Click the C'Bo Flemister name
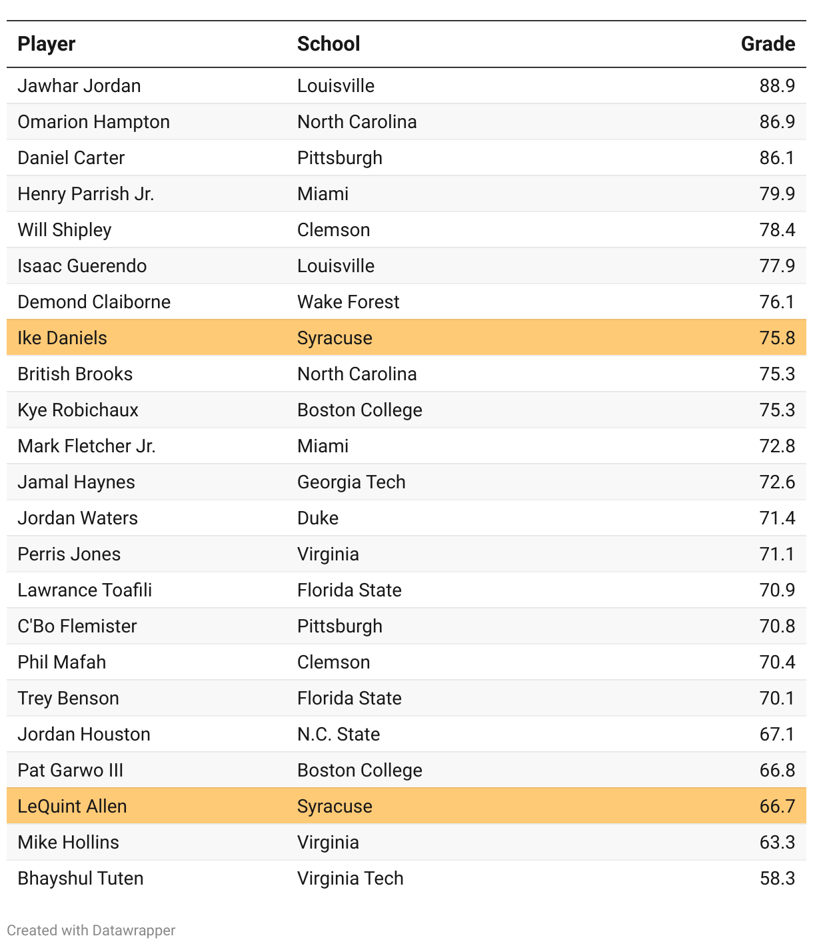Viewport: 813px width, 946px height. [77, 626]
